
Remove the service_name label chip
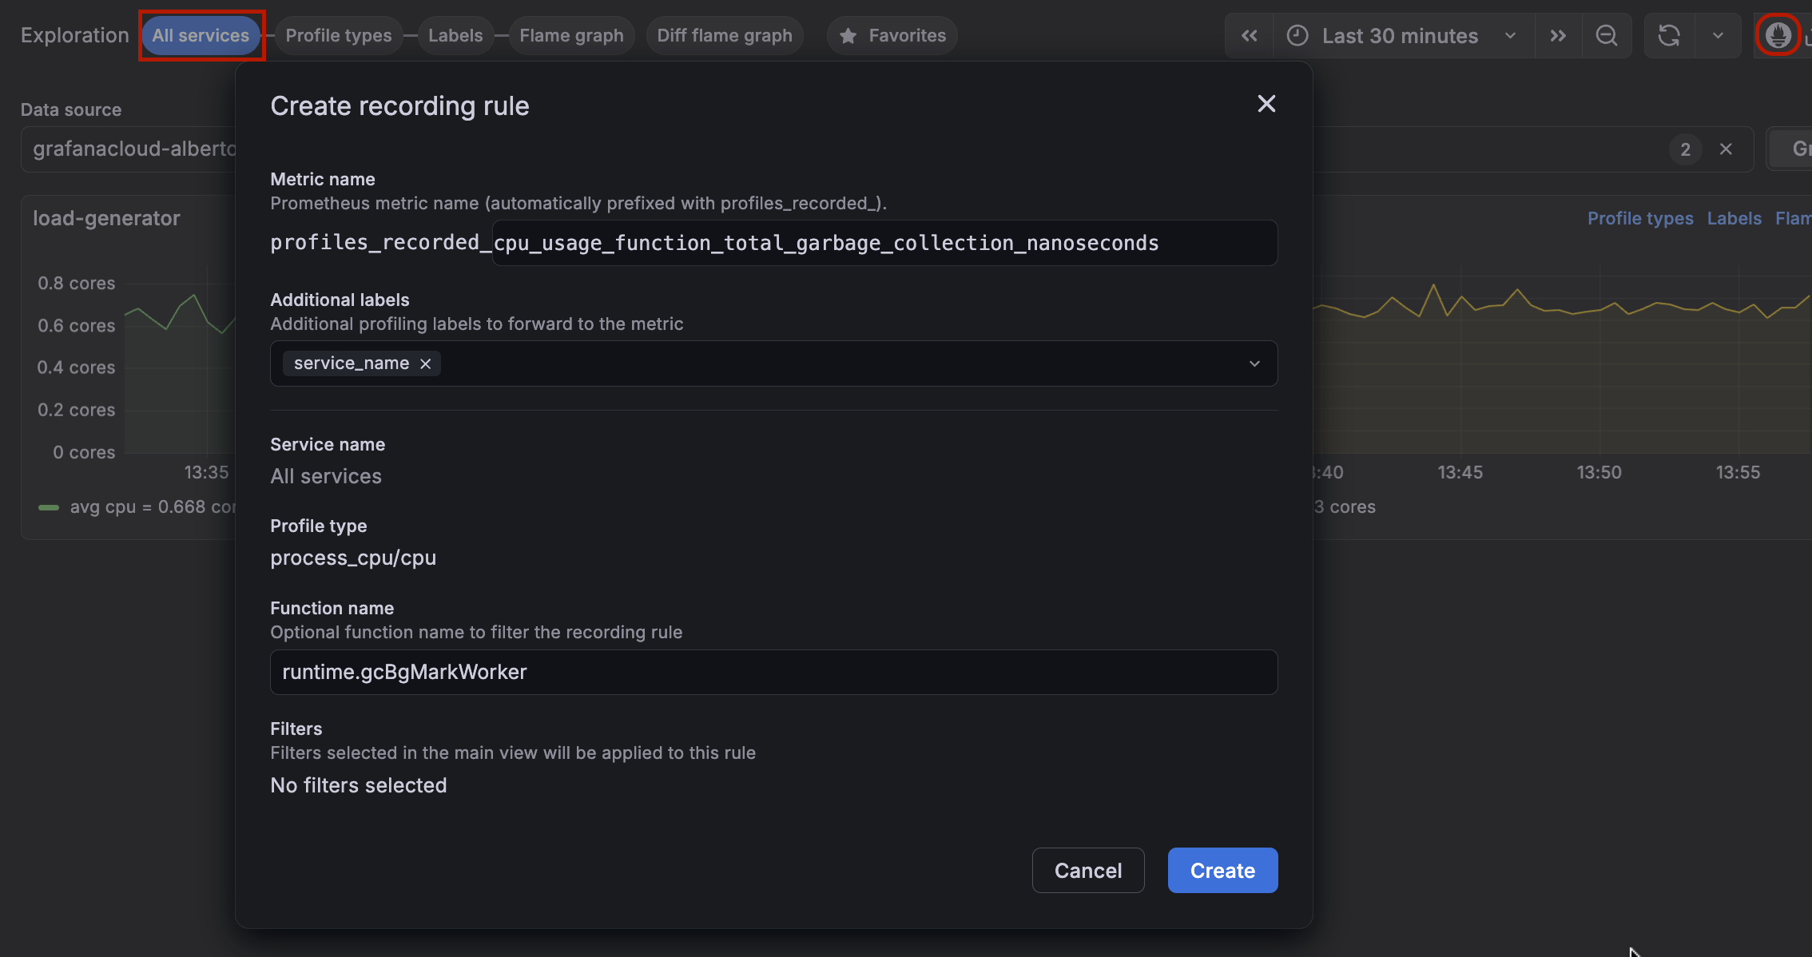click(426, 364)
